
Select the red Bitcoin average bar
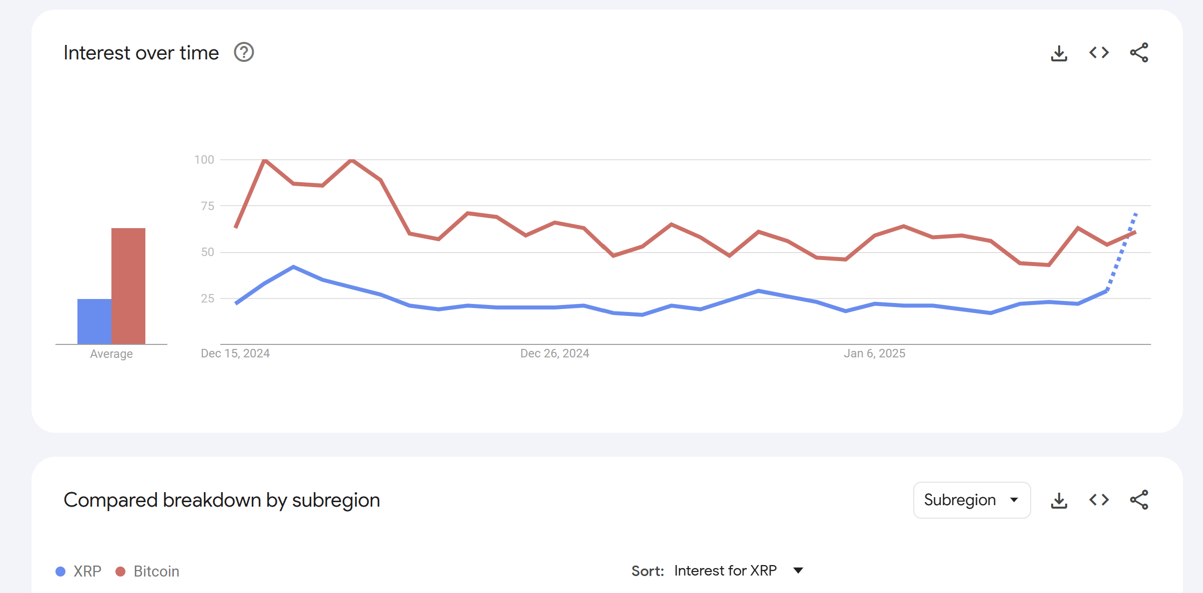pos(128,285)
